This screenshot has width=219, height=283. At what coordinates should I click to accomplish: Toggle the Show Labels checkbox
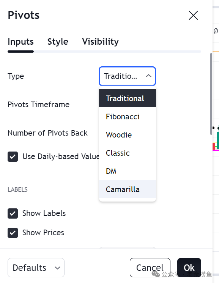point(13,213)
